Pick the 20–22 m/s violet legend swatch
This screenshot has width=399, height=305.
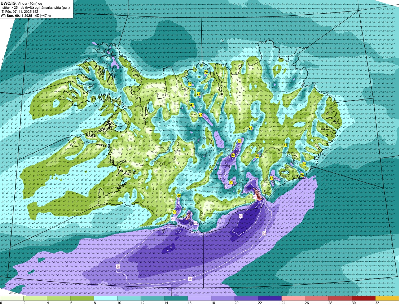coord(246,298)
